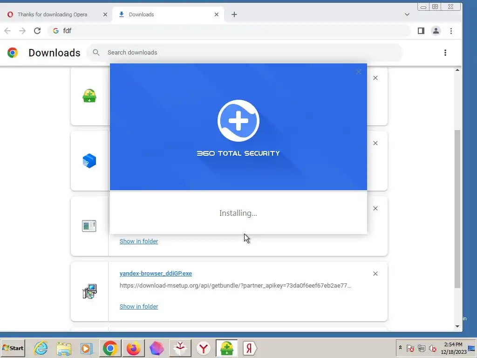Close the 360 Total Security installer
Image resolution: width=477 pixels, height=358 pixels.
pyautogui.click(x=358, y=72)
